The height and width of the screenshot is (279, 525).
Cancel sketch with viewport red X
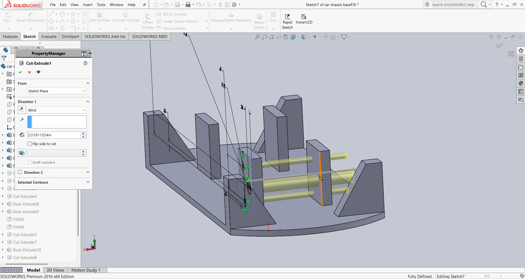click(x=511, y=54)
